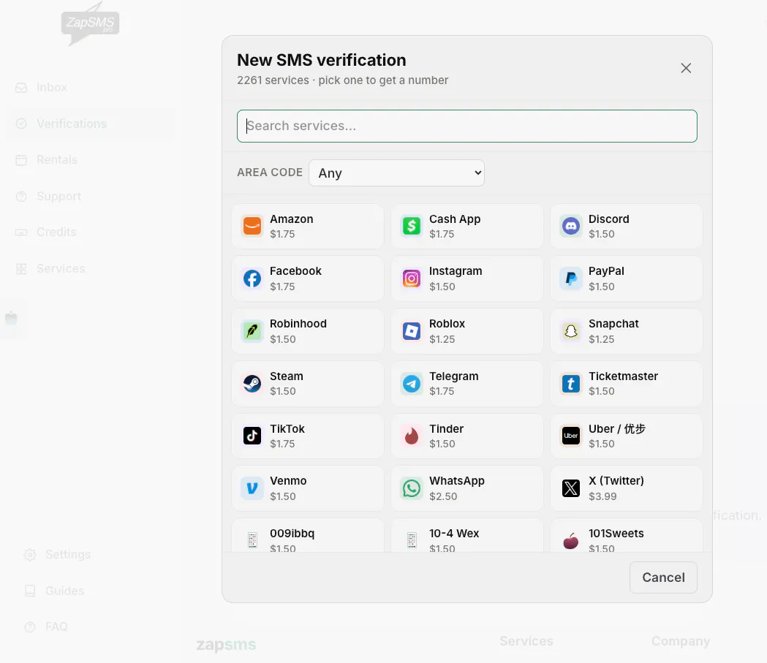Click the Venmo V icon
The image size is (767, 663).
pyautogui.click(x=252, y=488)
